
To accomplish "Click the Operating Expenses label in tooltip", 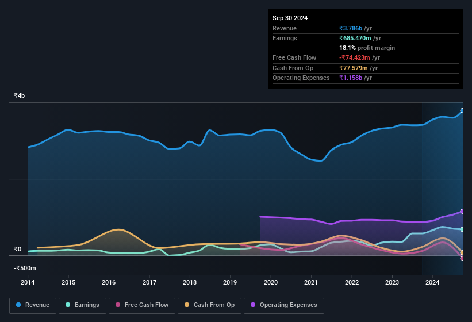I will (x=301, y=78).
